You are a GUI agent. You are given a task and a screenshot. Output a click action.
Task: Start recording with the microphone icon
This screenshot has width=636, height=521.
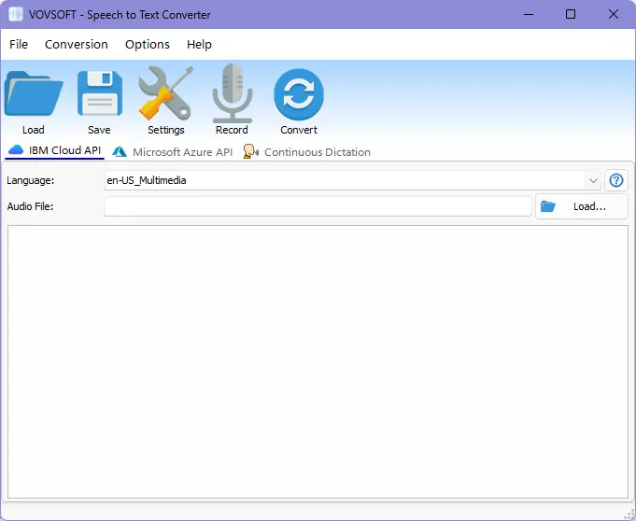233,93
